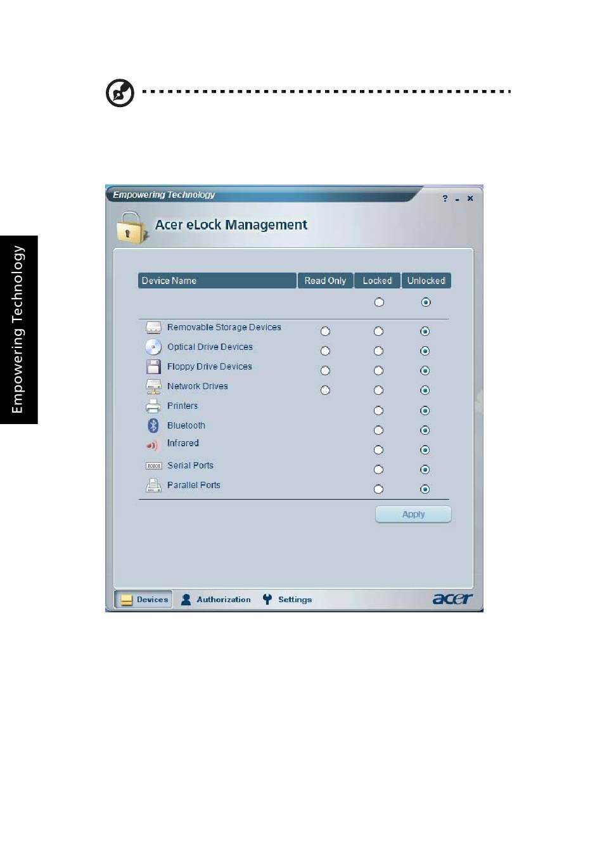
Task: Click the Floppy Drive Devices diskette icon
Action: pyautogui.click(x=153, y=367)
